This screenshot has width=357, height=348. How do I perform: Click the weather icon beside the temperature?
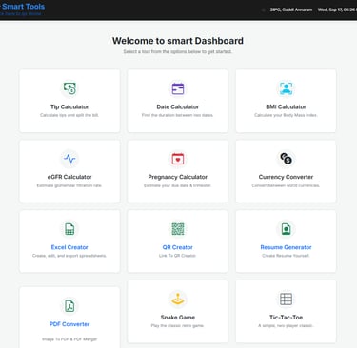[x=263, y=10]
